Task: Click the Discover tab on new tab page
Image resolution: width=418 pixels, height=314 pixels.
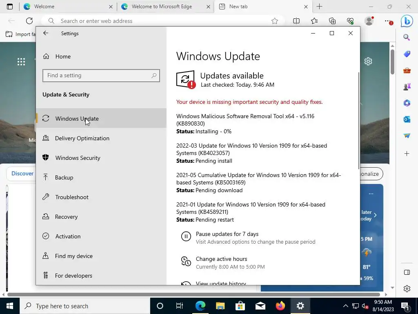Action: click(x=22, y=173)
